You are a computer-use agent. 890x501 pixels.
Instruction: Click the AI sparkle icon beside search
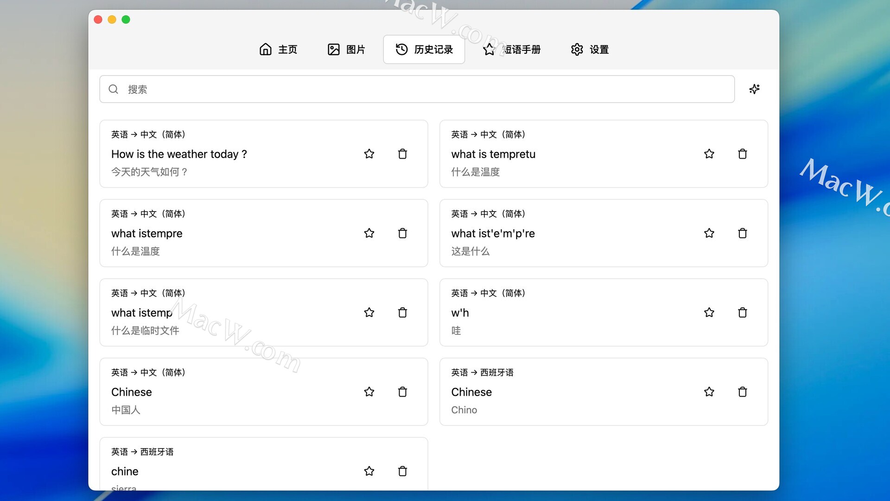[x=754, y=89]
